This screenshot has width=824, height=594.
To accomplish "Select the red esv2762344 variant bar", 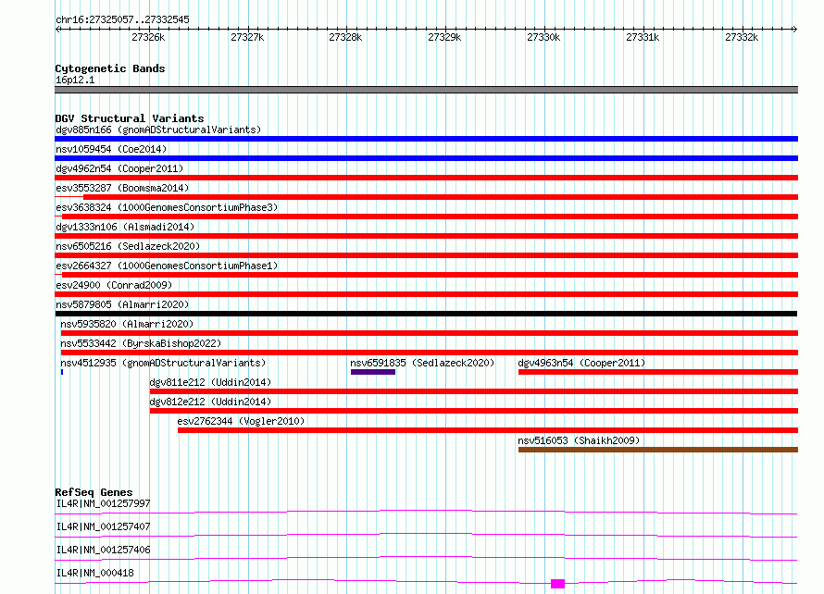I will 488,430.
